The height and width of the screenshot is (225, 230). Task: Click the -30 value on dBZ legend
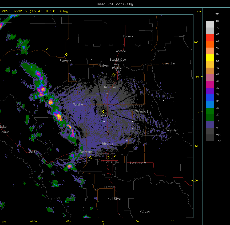pos(219,141)
